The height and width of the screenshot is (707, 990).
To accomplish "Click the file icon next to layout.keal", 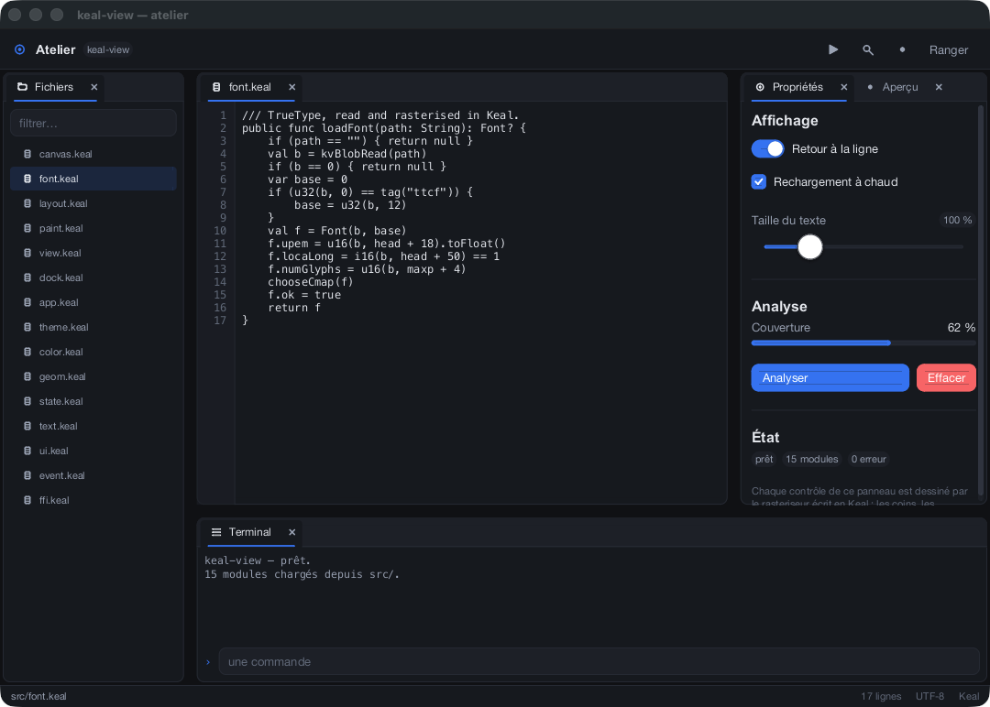I will coord(27,203).
